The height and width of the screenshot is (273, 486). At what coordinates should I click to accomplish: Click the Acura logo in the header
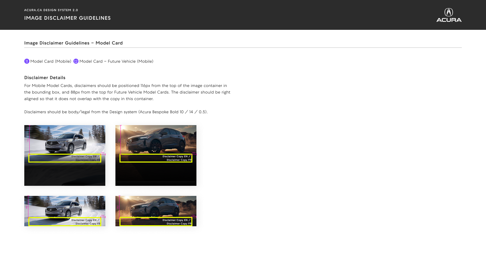pos(449,15)
